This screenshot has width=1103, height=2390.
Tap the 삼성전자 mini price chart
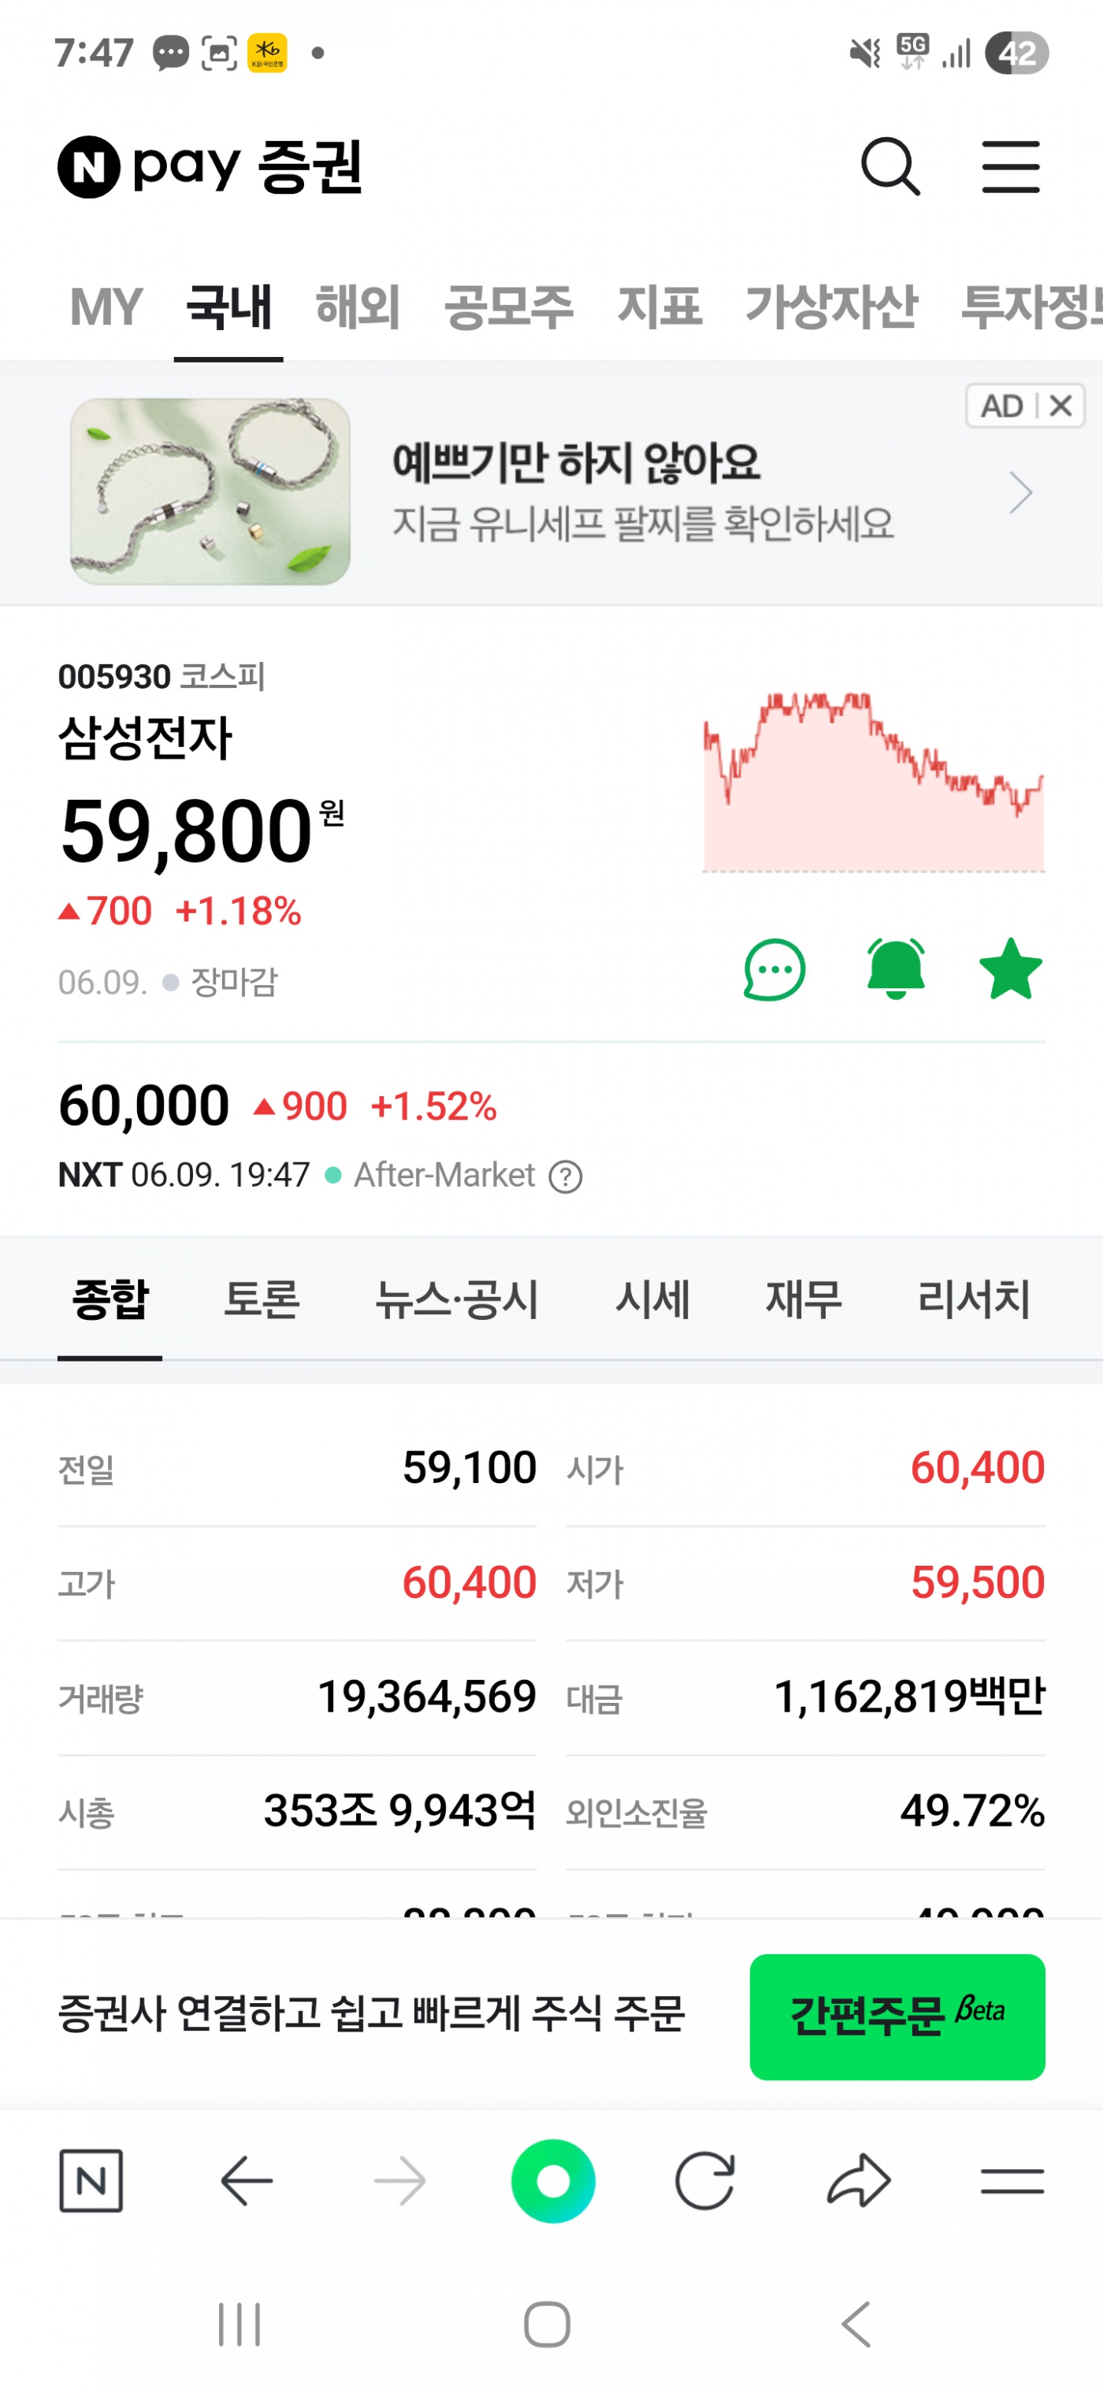873,781
